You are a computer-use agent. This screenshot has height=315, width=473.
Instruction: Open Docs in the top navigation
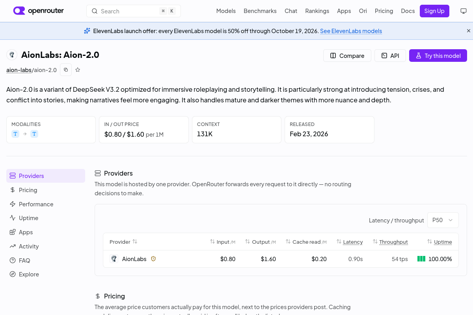(408, 11)
